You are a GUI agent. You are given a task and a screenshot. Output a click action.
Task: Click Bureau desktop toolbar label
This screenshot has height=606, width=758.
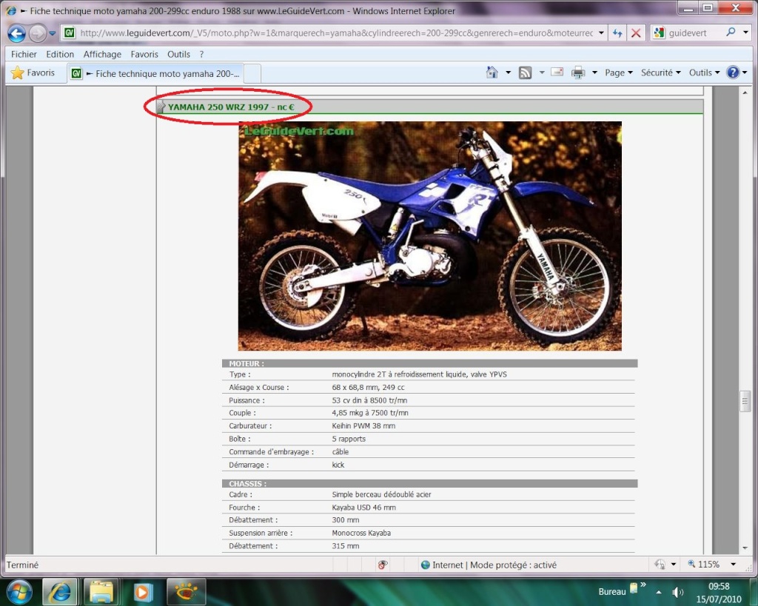tap(611, 591)
